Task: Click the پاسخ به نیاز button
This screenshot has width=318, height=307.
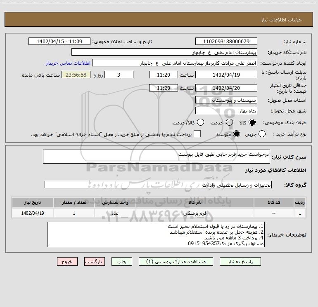Action: pos(240,262)
